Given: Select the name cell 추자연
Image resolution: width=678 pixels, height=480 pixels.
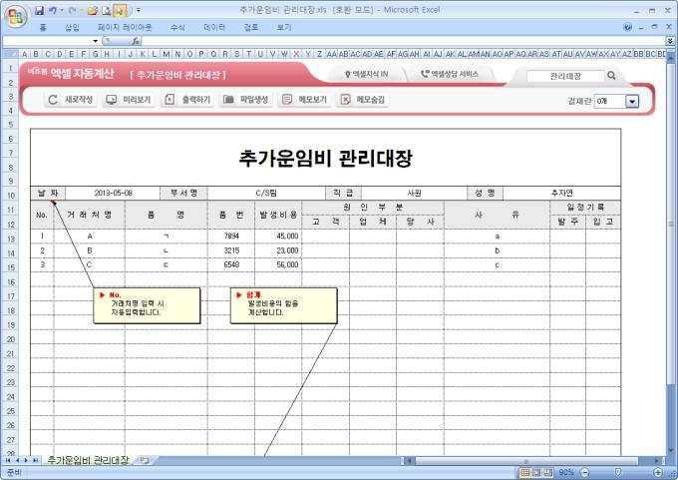Looking at the screenshot, I should (561, 193).
